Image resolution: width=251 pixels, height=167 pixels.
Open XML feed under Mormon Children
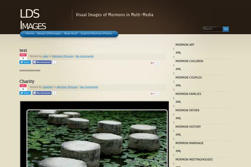178,69
